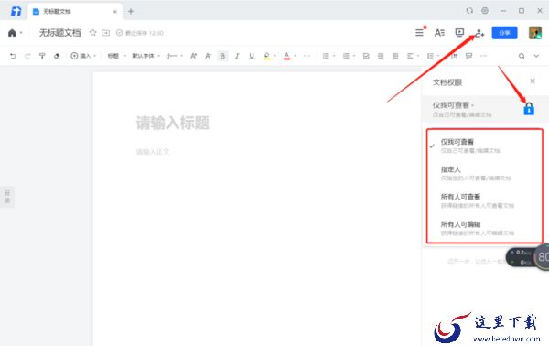Click the body text placeholder below the title
549x346 pixels.
153,152
